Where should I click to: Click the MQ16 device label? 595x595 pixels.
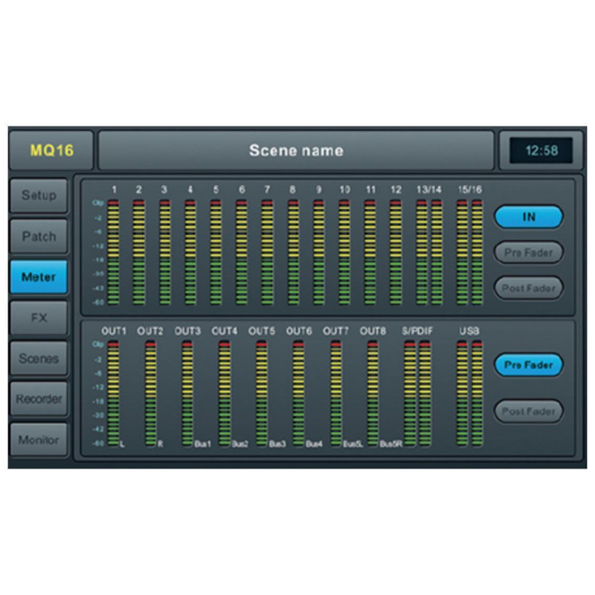point(51,151)
